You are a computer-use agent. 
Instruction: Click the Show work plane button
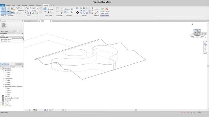coord(51,9)
